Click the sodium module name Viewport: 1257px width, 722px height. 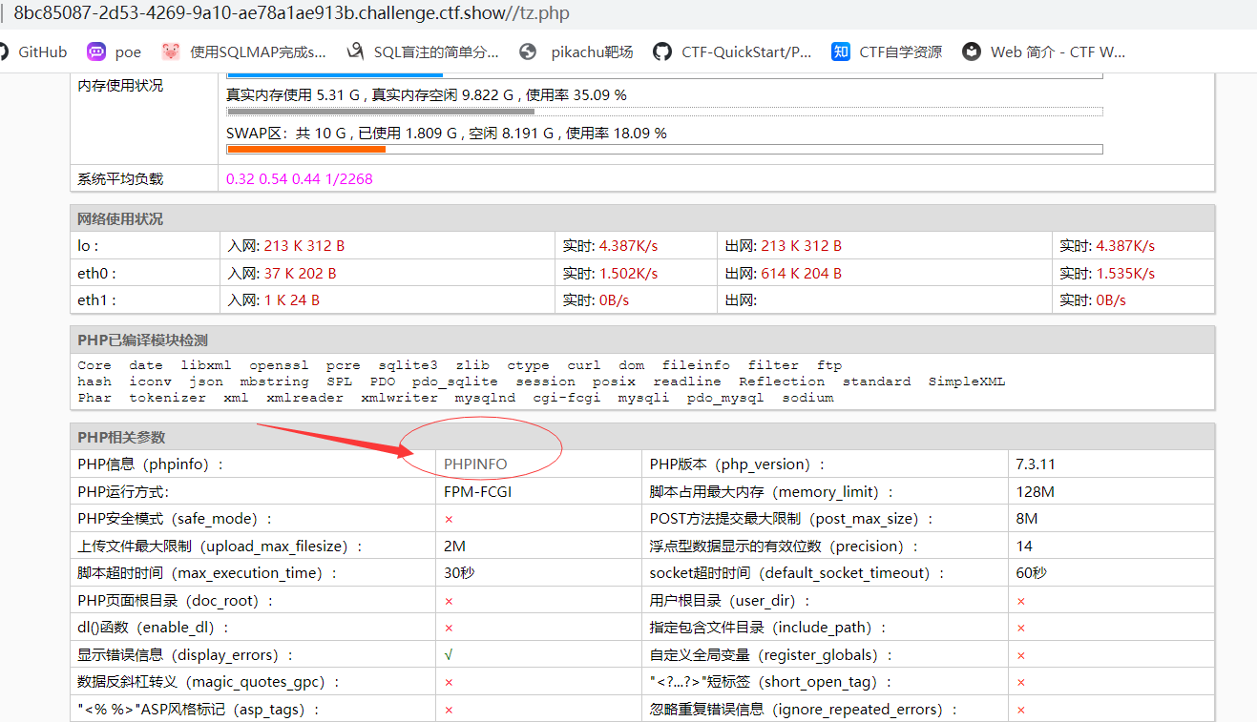point(807,398)
